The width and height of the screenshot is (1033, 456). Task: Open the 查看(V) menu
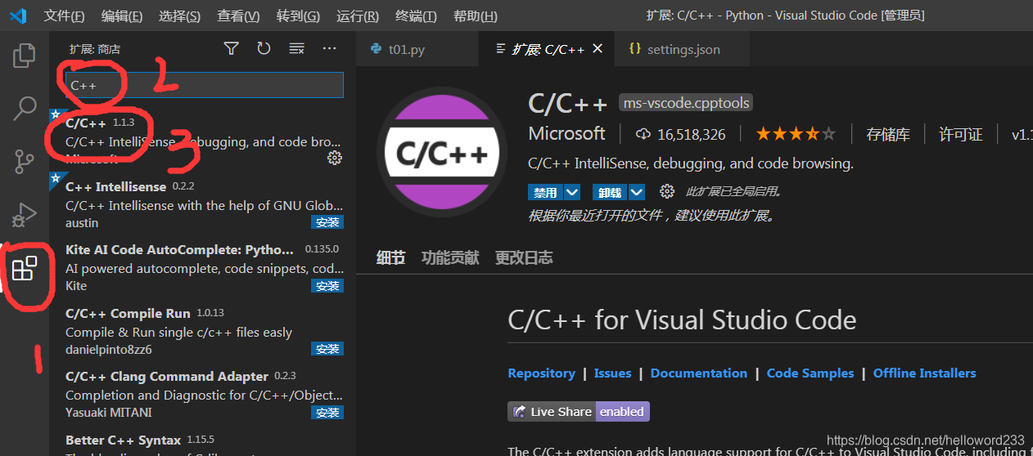pos(238,16)
